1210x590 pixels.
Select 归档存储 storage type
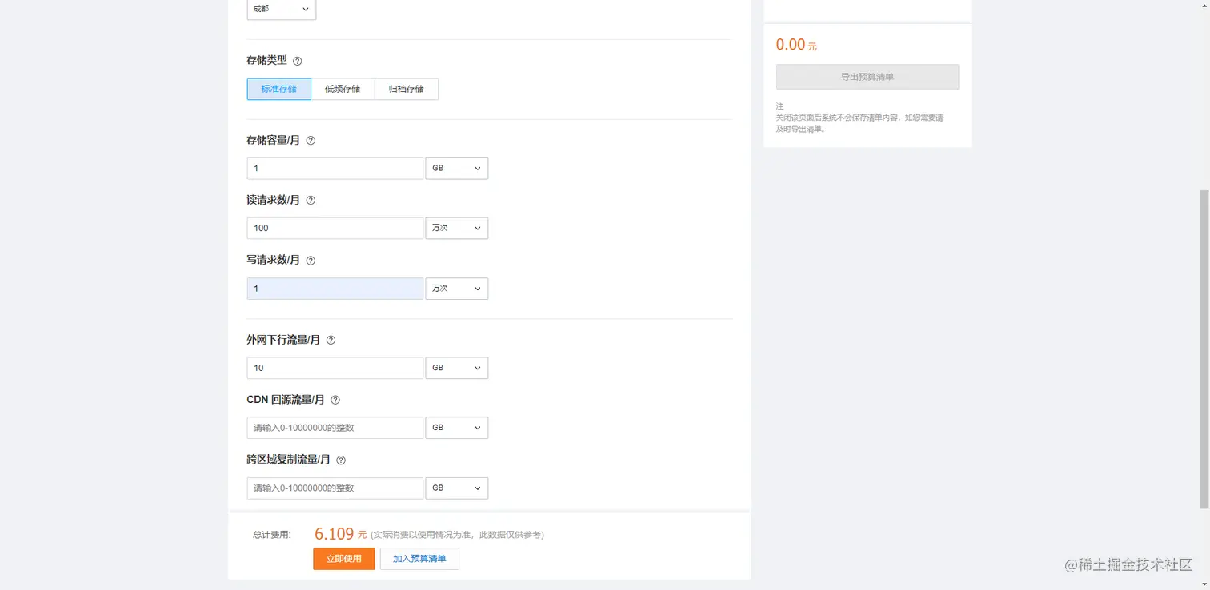point(407,89)
